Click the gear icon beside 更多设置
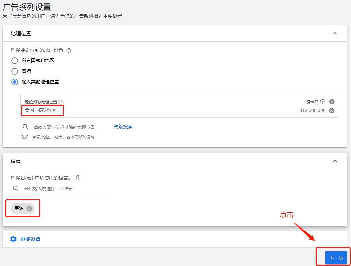Image resolution: width=351 pixels, height=266 pixels. (13, 239)
